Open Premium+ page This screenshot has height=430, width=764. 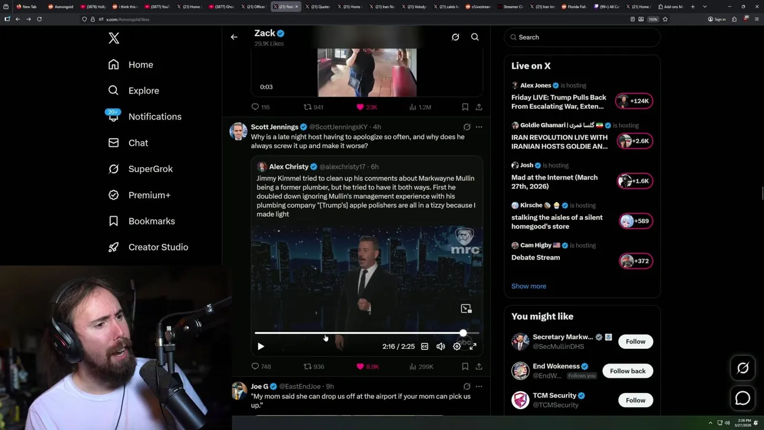139,195
